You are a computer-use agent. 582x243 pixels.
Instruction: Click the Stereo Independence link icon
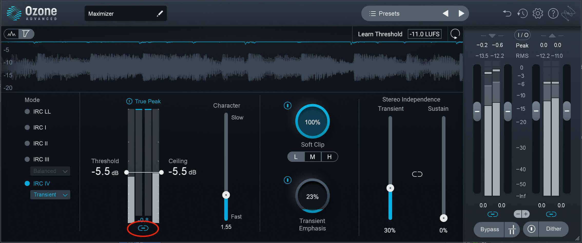coord(417,174)
